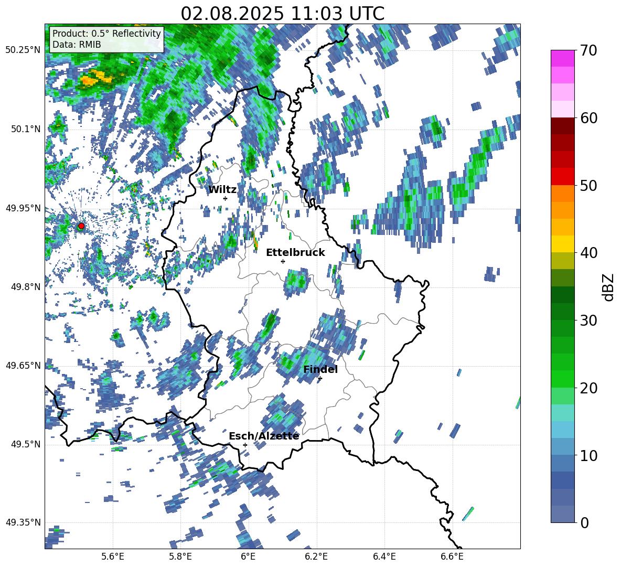Click the 50.1°N latitude label
Viewport: 621px width, 567px height.
[x=26, y=129]
